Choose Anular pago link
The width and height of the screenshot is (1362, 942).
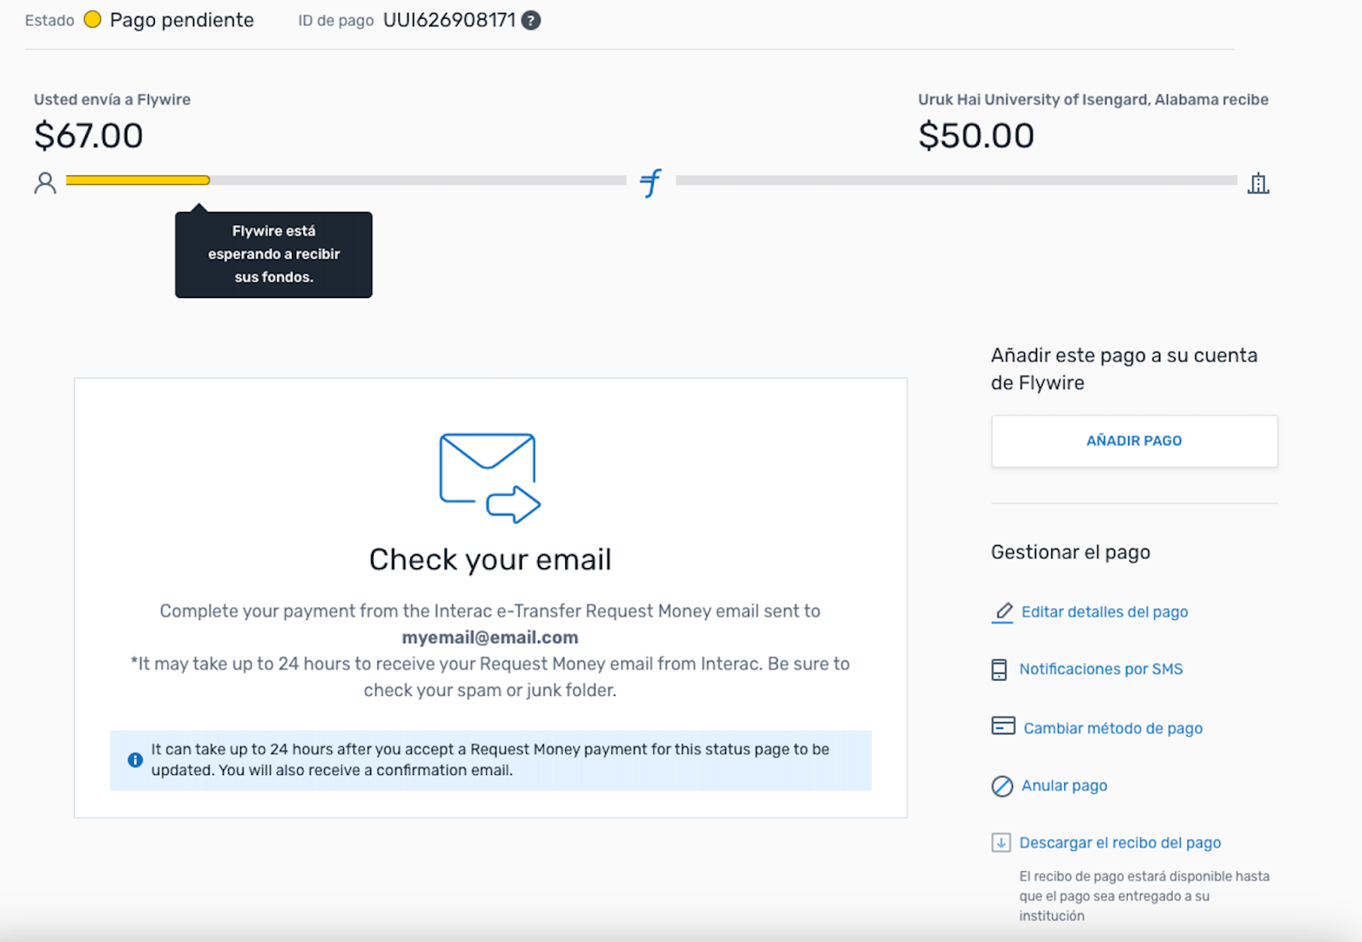pyautogui.click(x=1064, y=786)
